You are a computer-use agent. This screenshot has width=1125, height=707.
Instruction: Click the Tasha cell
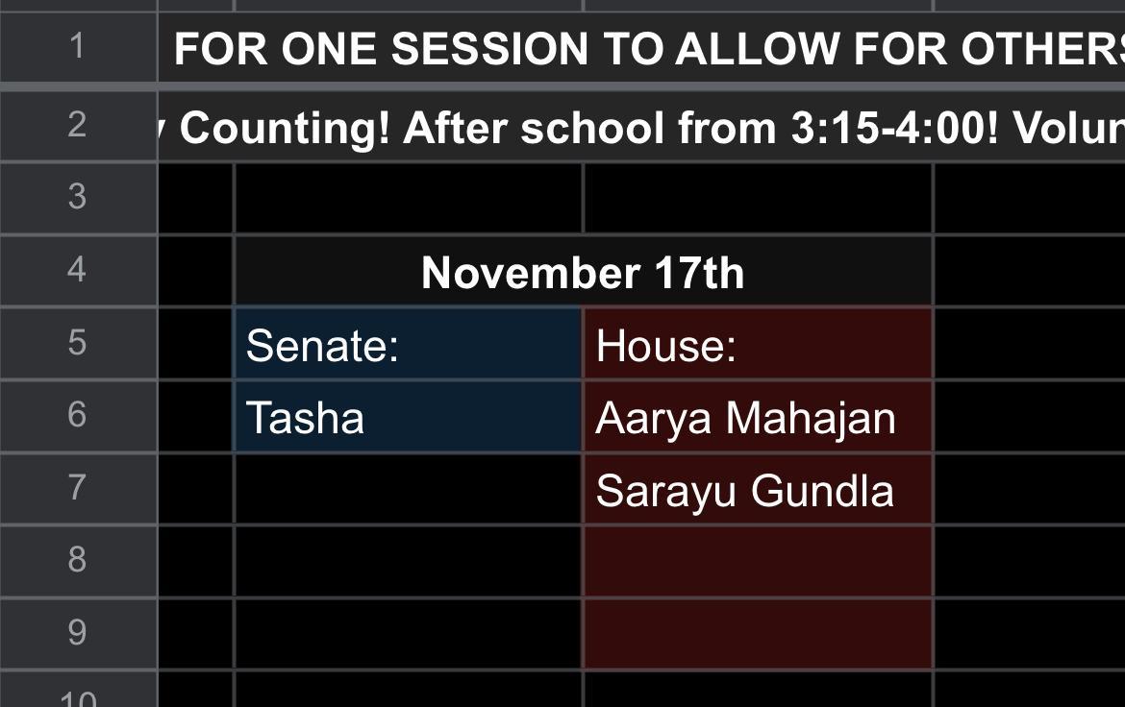pyautogui.click(x=408, y=417)
